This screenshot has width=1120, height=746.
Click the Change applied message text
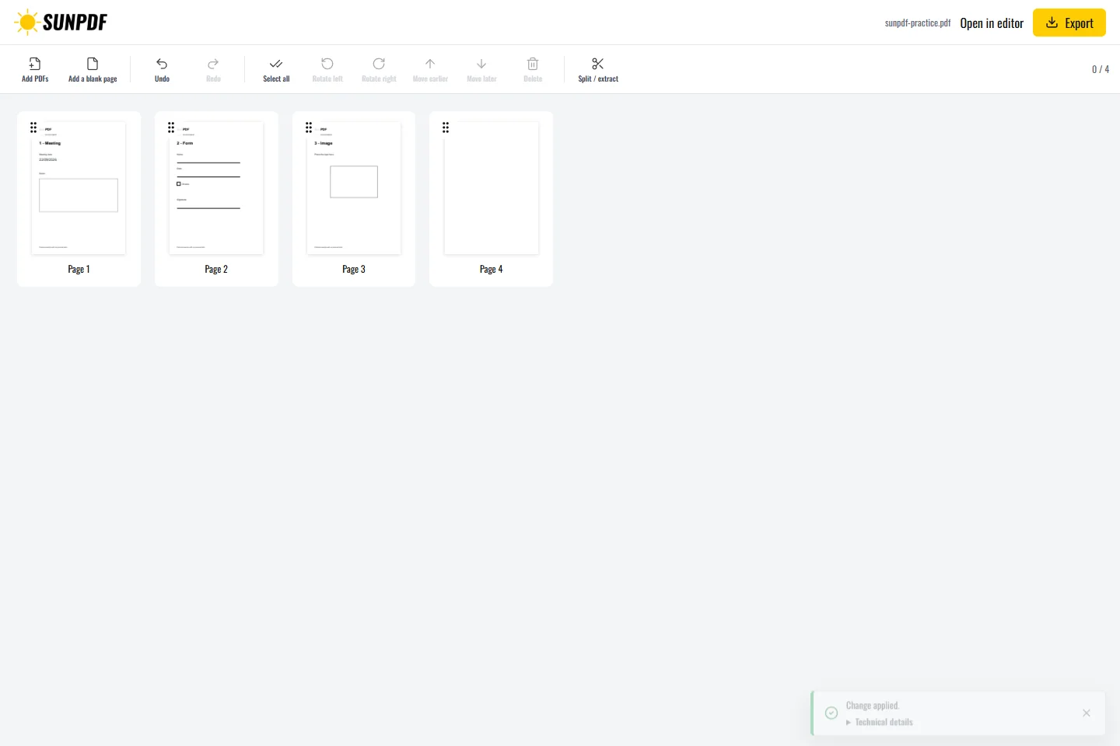(873, 706)
